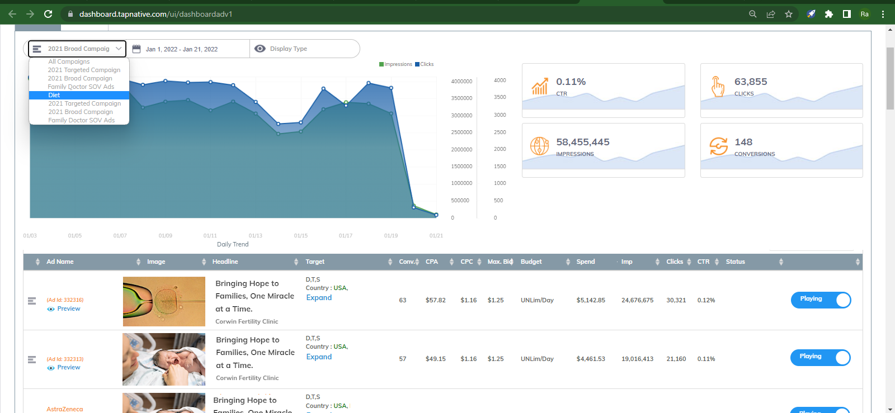Preview the ad with Id 332313
The image size is (895, 413).
64,367
